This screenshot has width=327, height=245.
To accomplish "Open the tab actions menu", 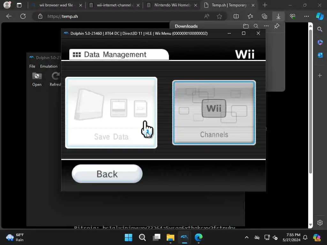I will (19, 5).
